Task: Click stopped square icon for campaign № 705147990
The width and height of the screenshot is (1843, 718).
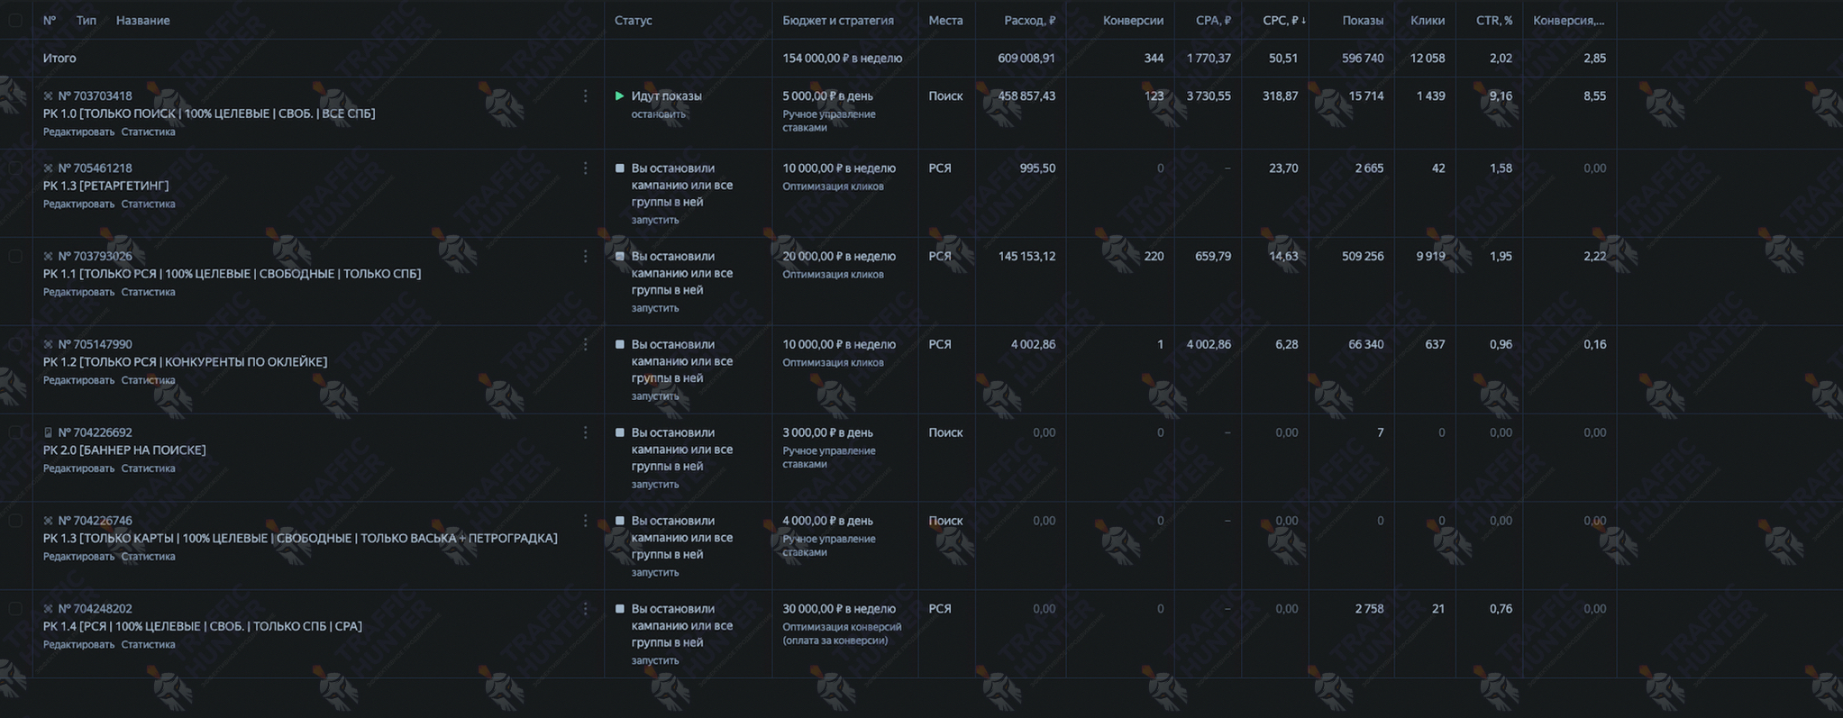Action: [619, 344]
